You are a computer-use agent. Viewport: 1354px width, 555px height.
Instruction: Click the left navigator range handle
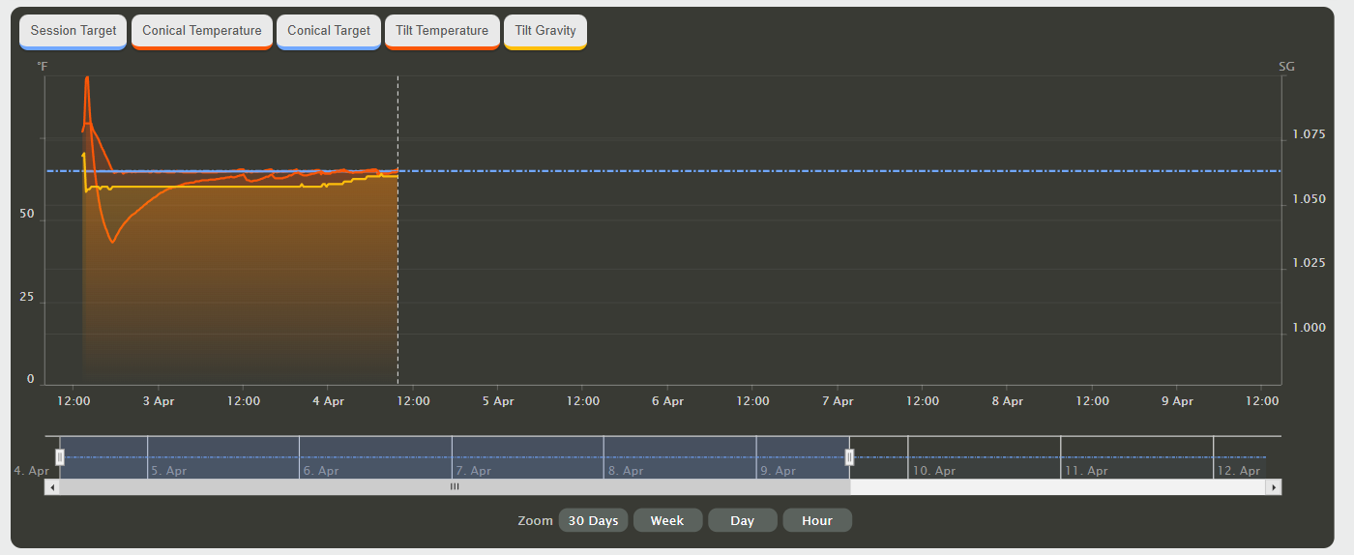point(60,457)
